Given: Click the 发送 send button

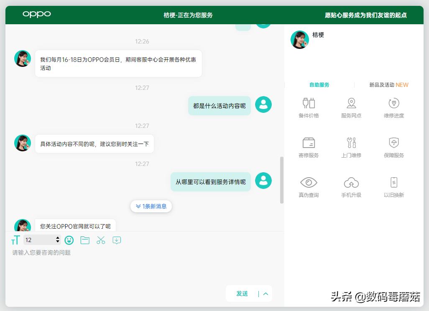Looking at the screenshot, I should (242, 293).
